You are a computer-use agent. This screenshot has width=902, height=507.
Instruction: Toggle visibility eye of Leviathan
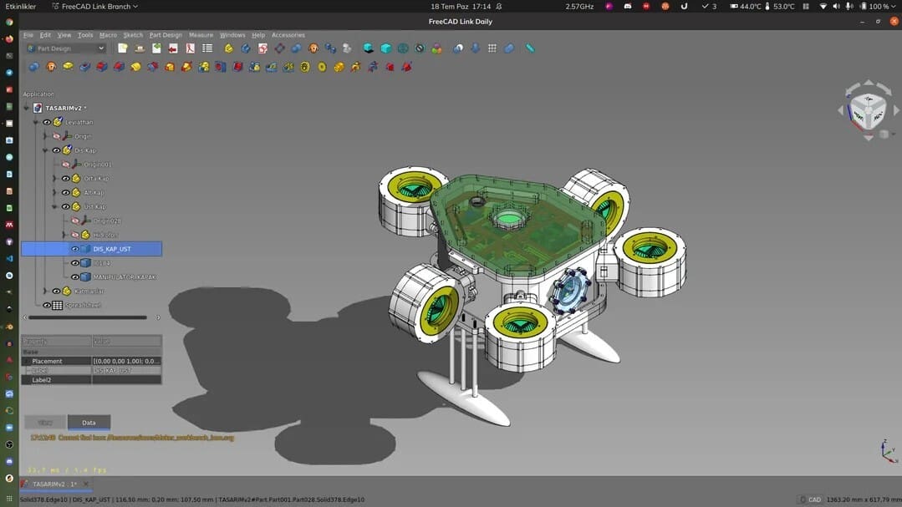[47, 122]
